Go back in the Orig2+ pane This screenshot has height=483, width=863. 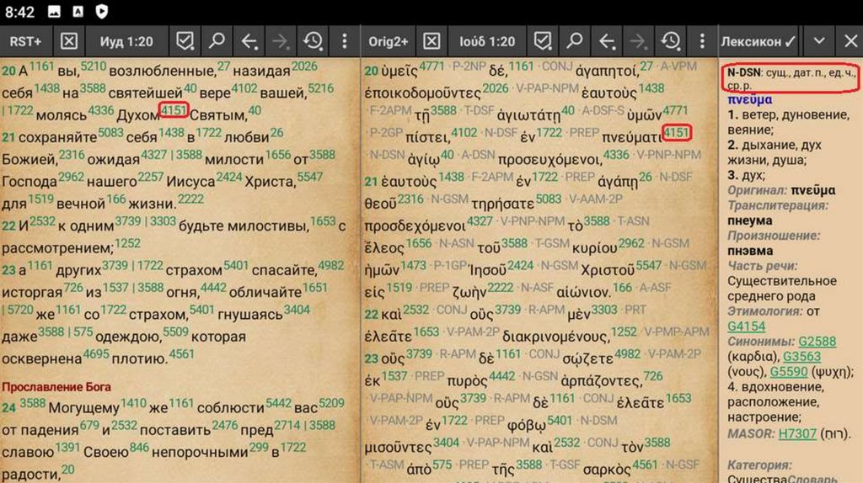(x=606, y=41)
